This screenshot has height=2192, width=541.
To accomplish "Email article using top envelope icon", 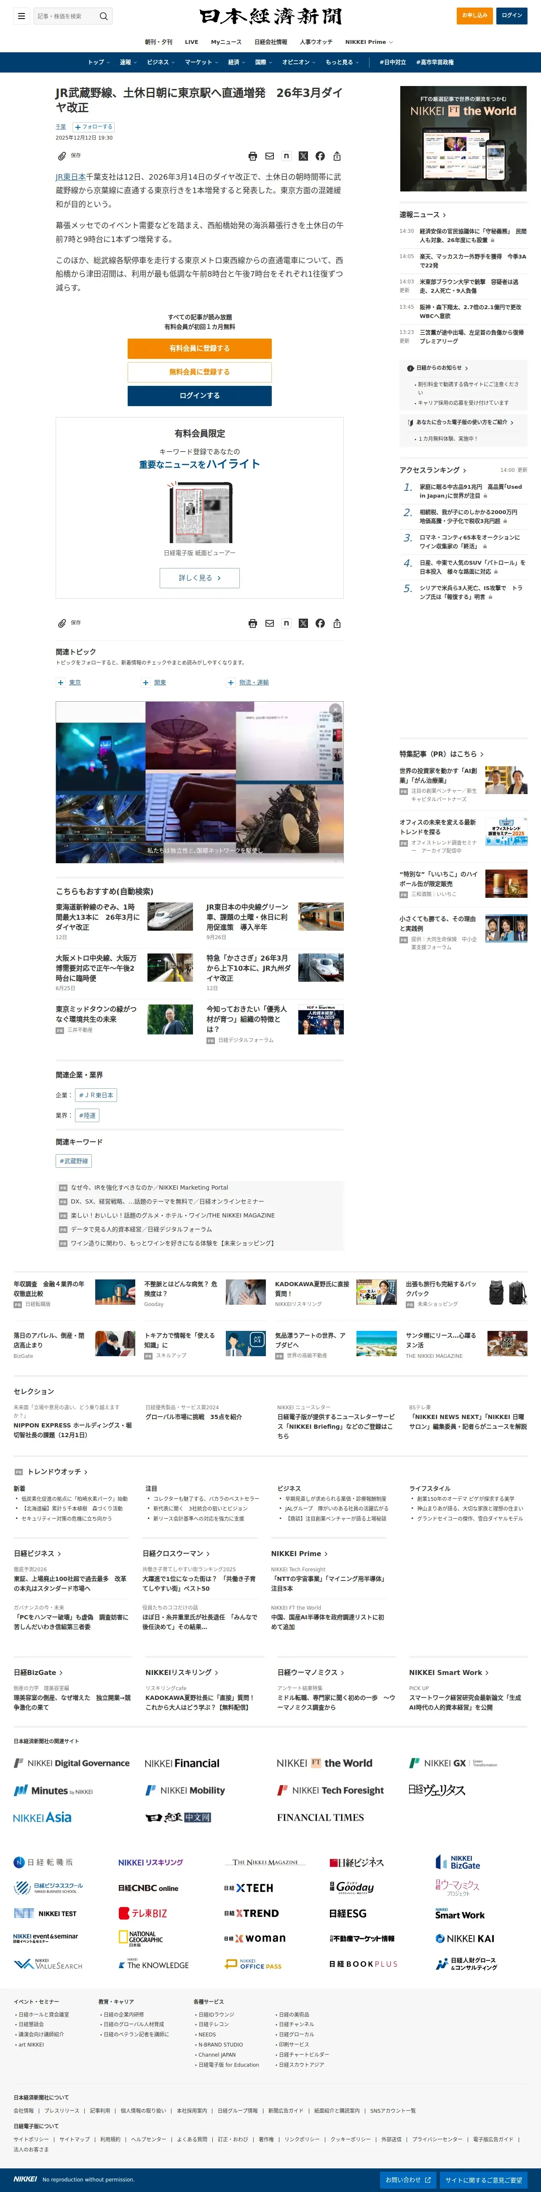I will point(270,156).
